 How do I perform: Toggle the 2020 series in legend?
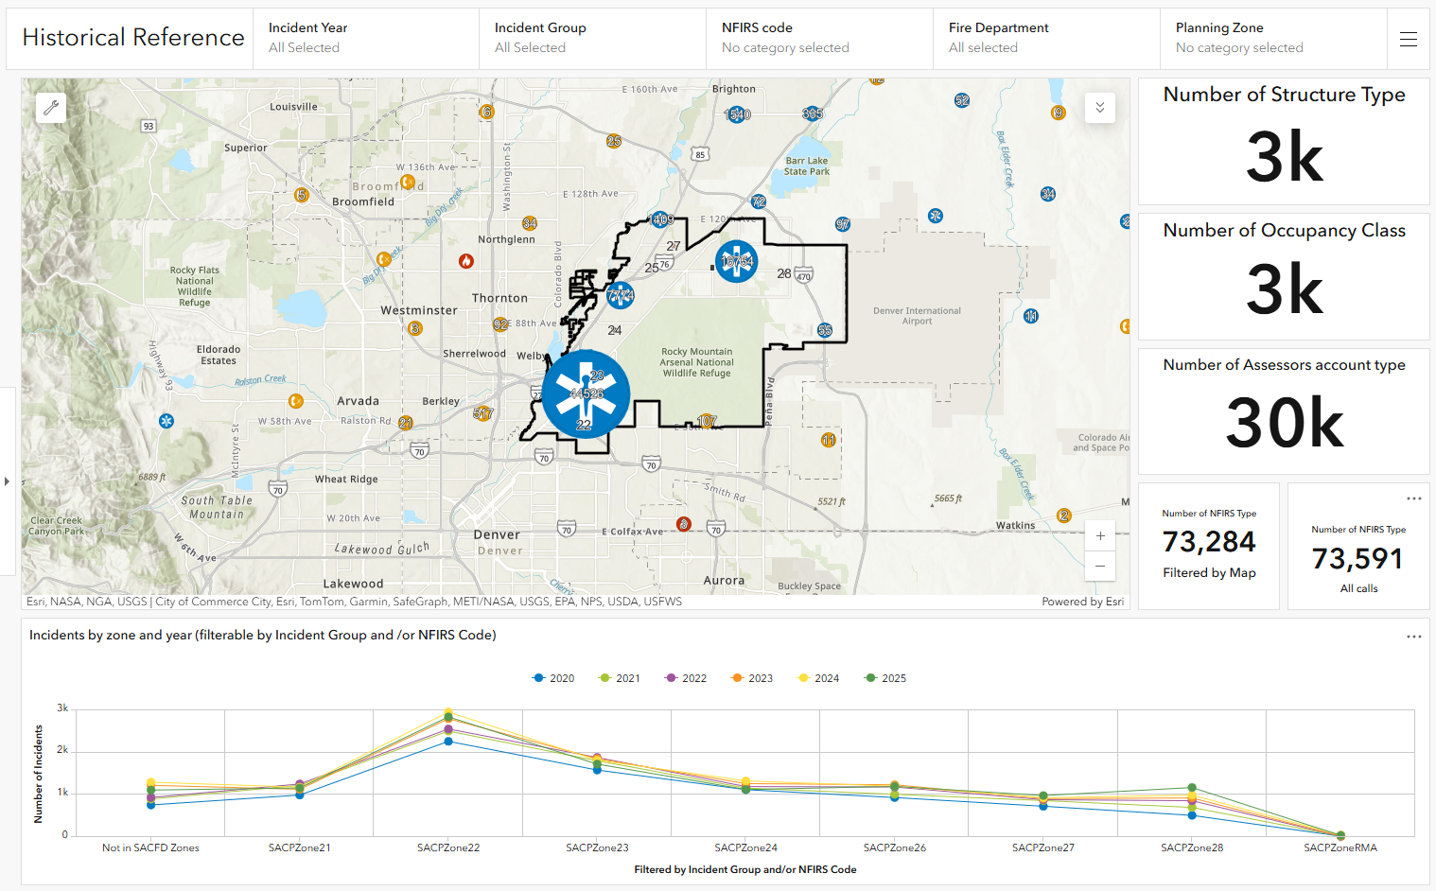coord(553,678)
